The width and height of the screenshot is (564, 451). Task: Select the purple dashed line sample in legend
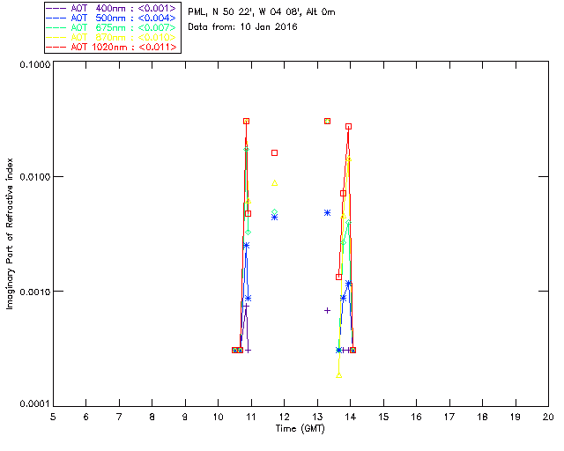coord(56,8)
